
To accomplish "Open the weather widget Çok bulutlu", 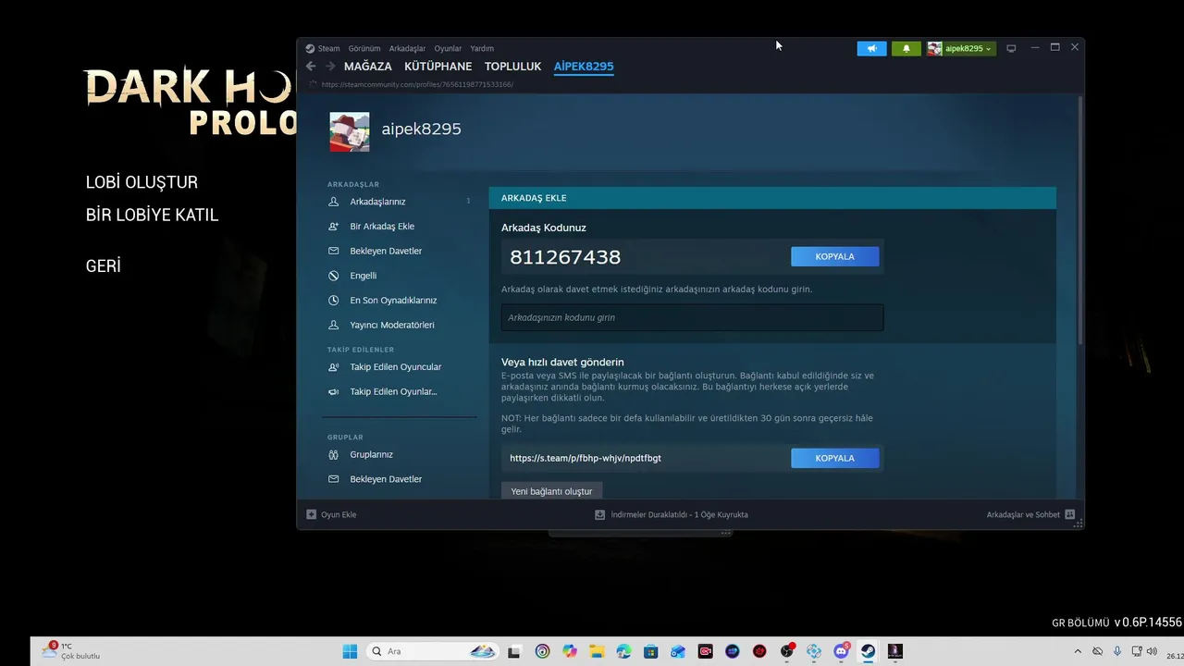I will (x=71, y=651).
